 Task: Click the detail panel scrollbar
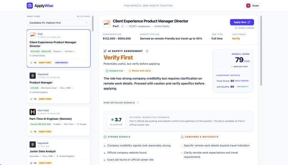(261, 50)
